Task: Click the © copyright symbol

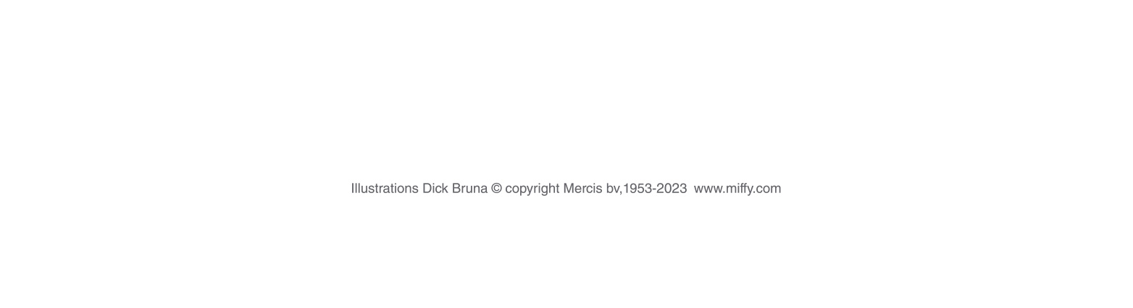Action: 496,189
